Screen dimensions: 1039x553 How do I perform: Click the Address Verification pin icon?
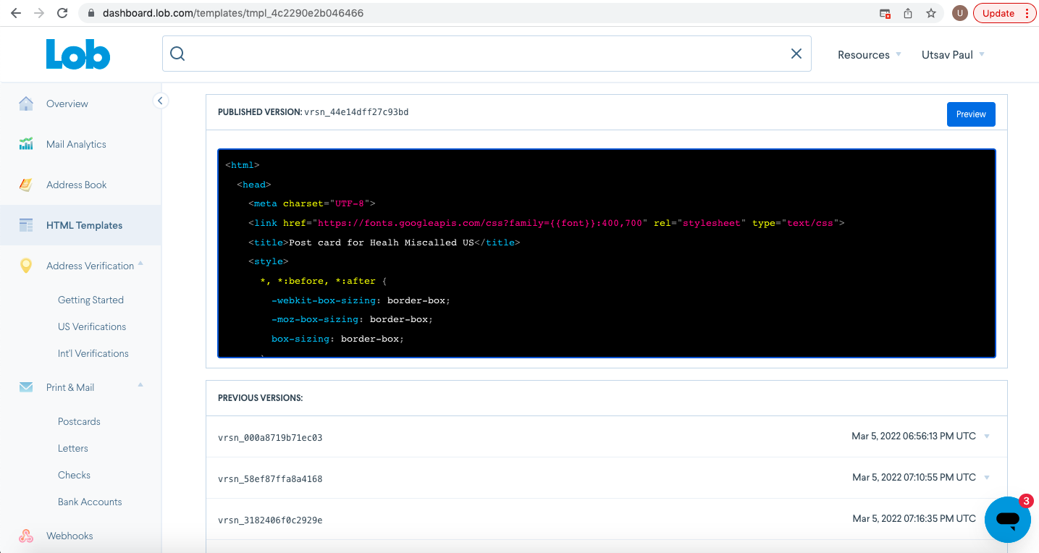click(x=26, y=266)
